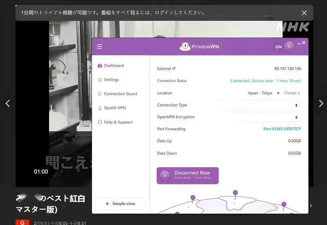Click the Port 61265 UDP/TCP link
Screen dimensions: 327x225
282,129
